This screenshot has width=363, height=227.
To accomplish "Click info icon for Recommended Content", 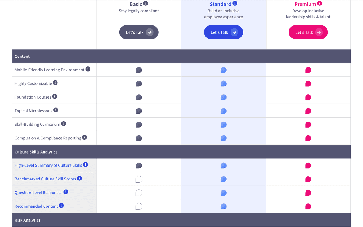I will point(61,205).
